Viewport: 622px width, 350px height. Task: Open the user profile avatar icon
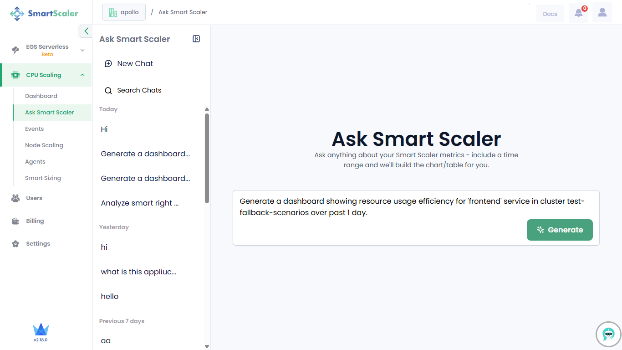pos(602,13)
